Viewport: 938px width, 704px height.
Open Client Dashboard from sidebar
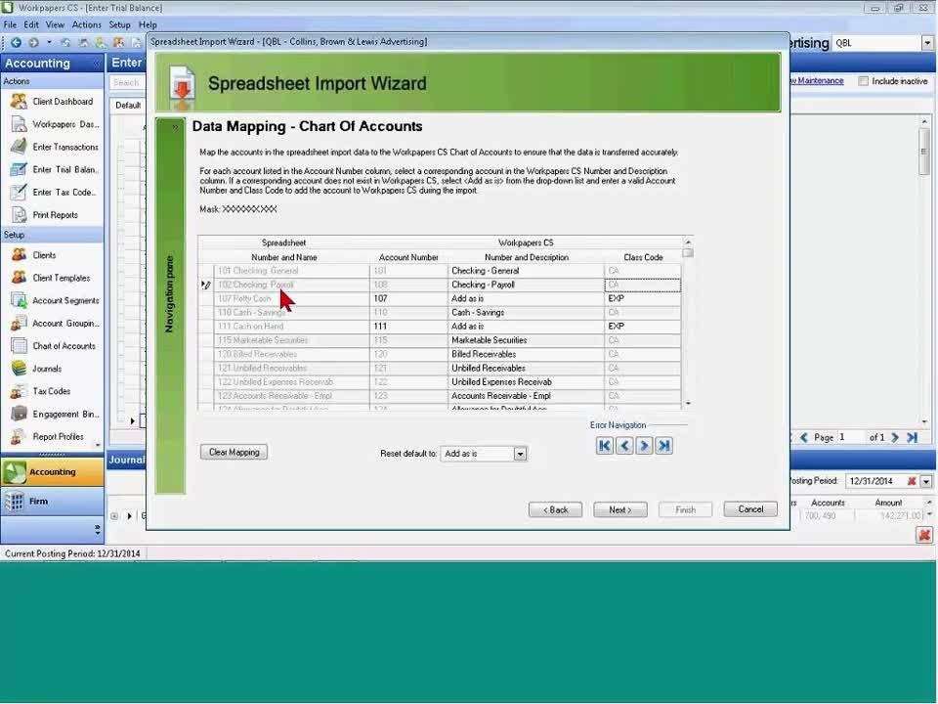63,102
